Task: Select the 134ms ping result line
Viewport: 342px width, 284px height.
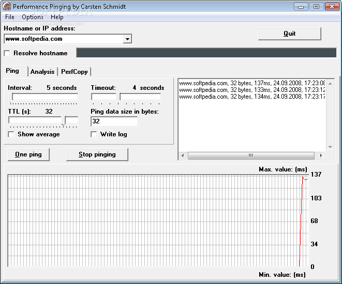Action: [x=252, y=97]
